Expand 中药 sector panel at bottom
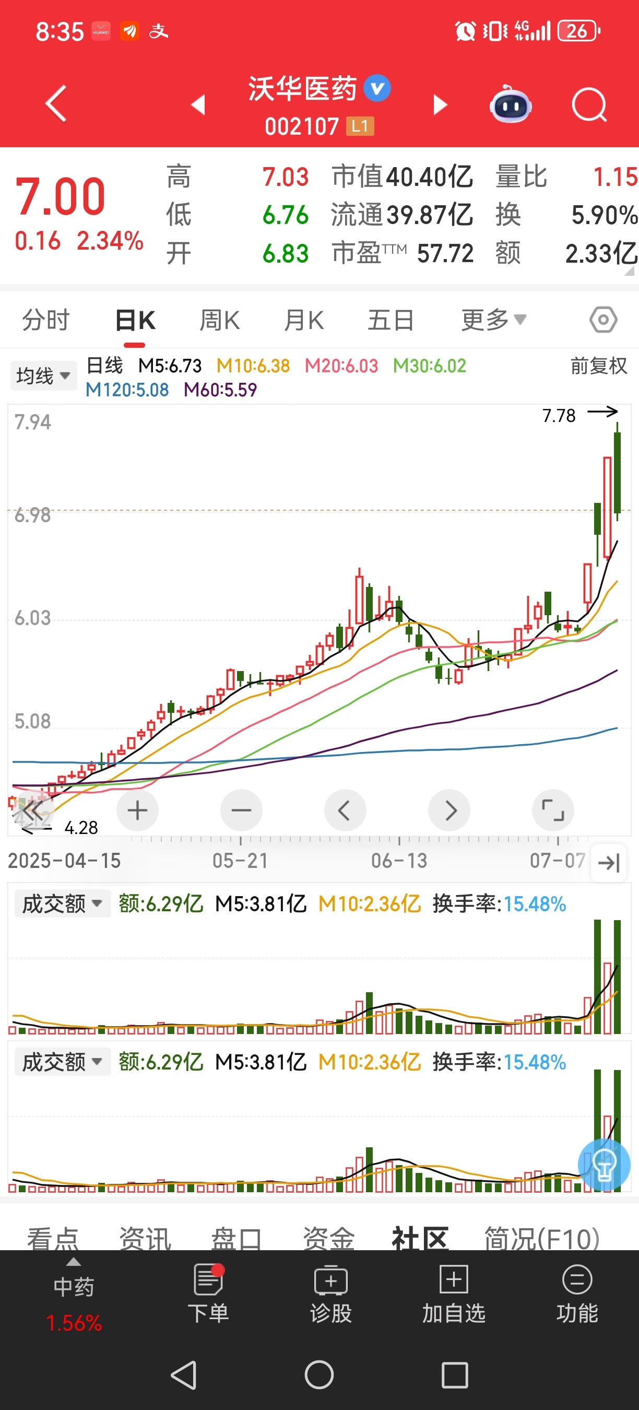This screenshot has width=639, height=1410. [x=73, y=1294]
